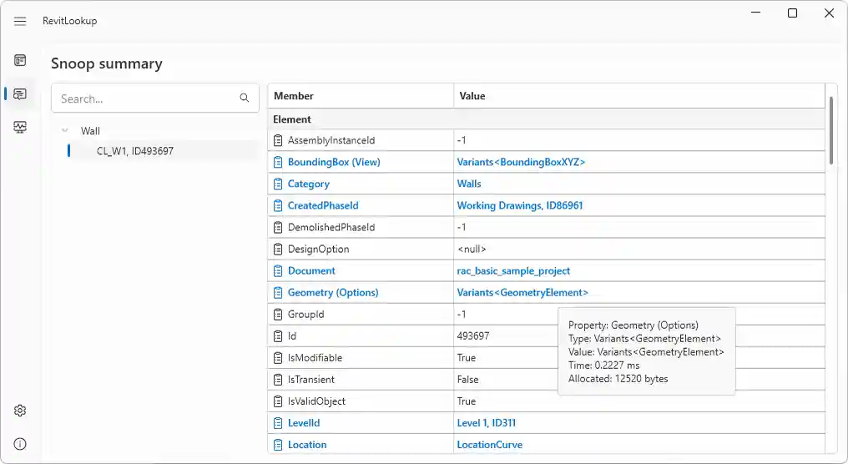Screen dimensions: 848x464
Task: Click inside the Search input field
Action: [142, 98]
